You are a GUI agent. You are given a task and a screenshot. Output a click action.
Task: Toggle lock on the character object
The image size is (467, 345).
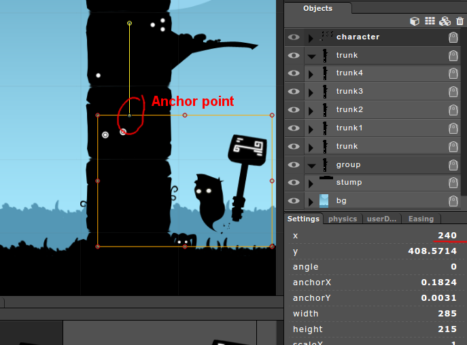[453, 37]
